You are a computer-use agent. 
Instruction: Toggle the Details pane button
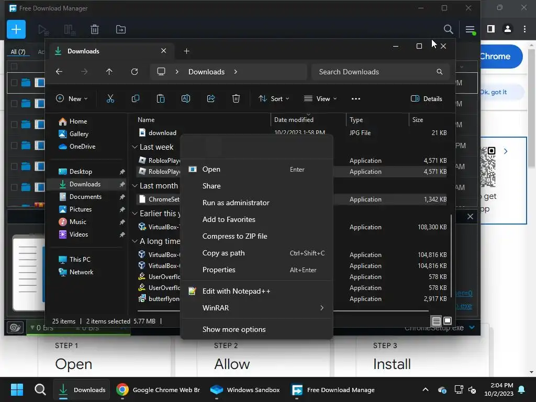(426, 99)
